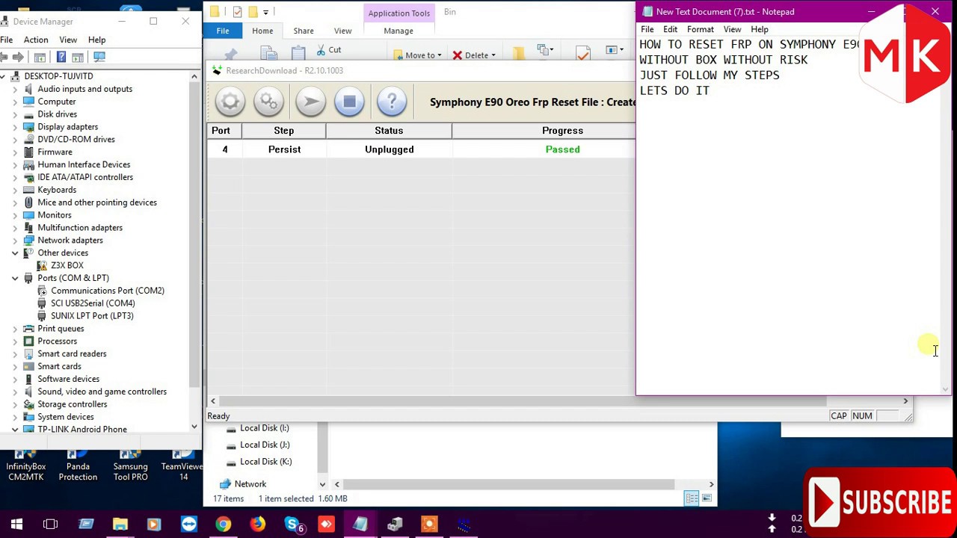Image resolution: width=957 pixels, height=538 pixels.
Task: Open the quick access toolbar customize dropdown
Action: (x=265, y=12)
